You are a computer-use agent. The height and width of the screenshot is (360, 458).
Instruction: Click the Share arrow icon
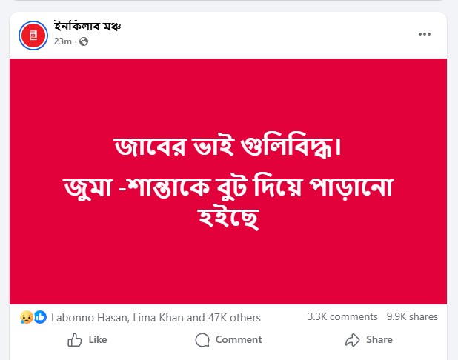[x=352, y=340]
